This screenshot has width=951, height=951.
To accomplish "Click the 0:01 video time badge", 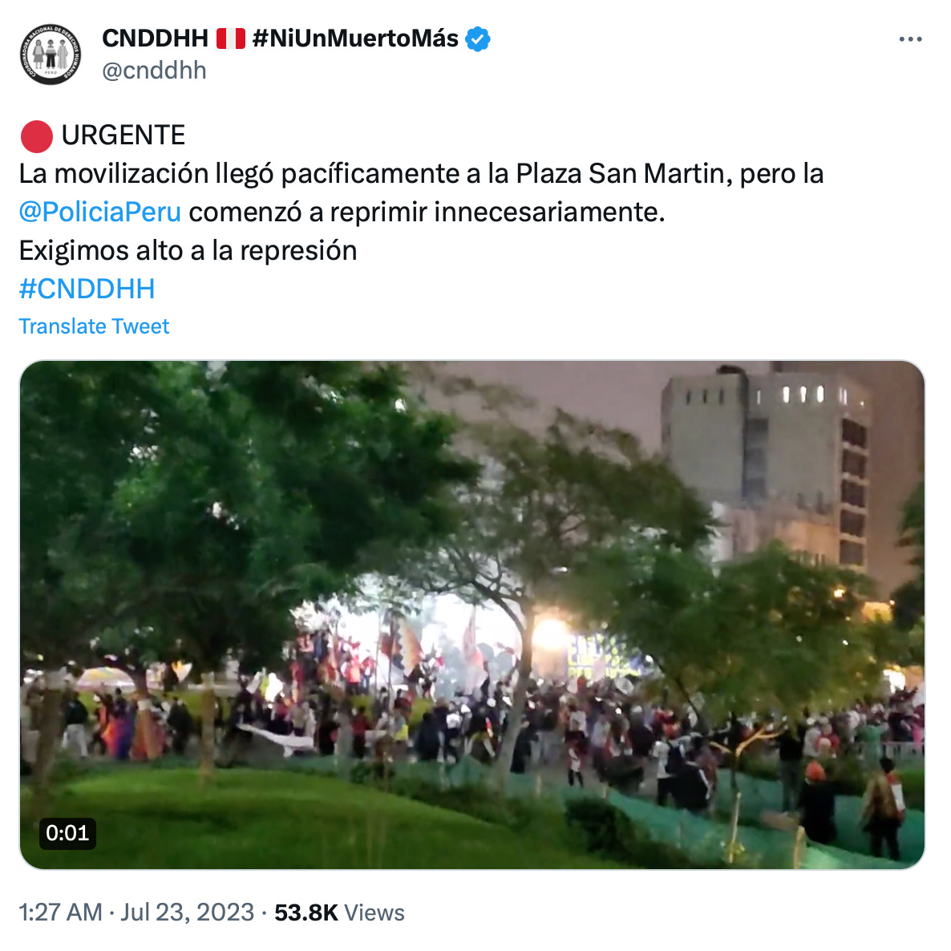I will pos(67,833).
